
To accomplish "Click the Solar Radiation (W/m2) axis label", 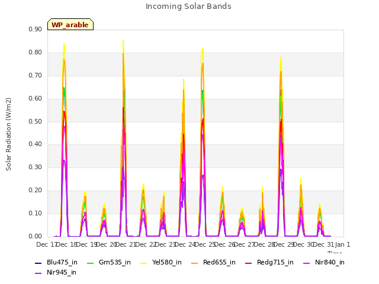I will point(8,134).
